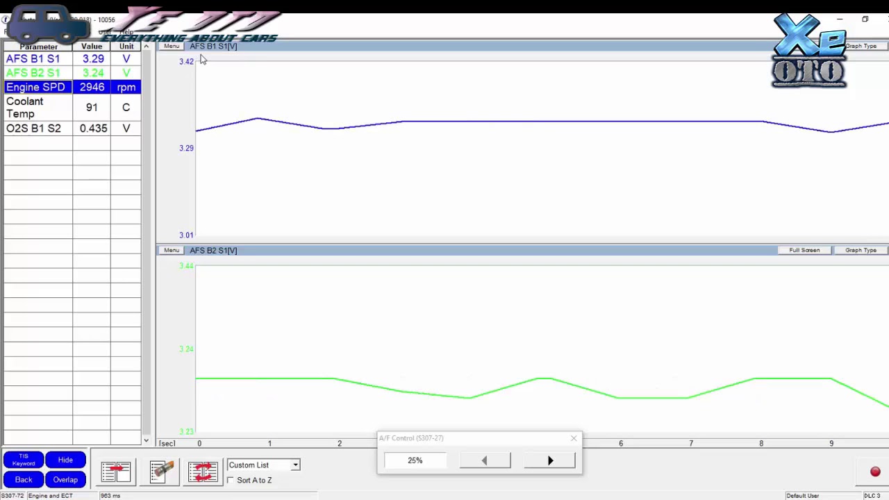Enable the Sort A to Z checkbox

231,480
